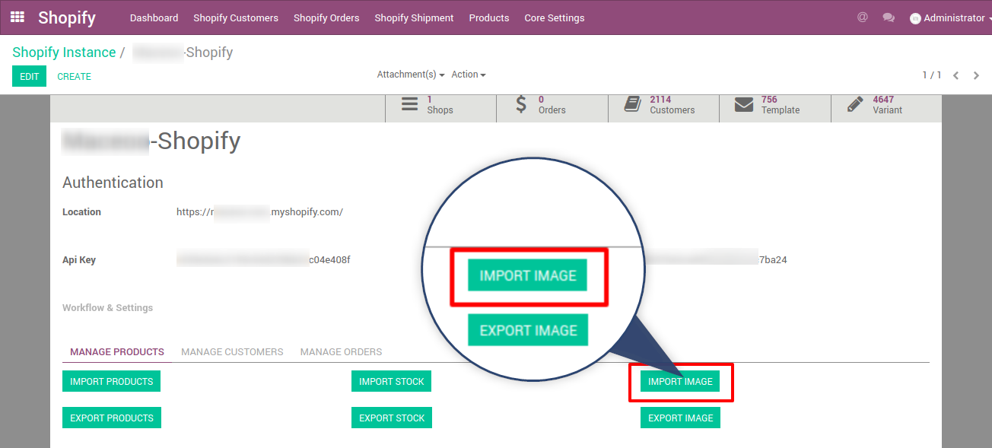Click the @ mentions icon

click(x=862, y=17)
